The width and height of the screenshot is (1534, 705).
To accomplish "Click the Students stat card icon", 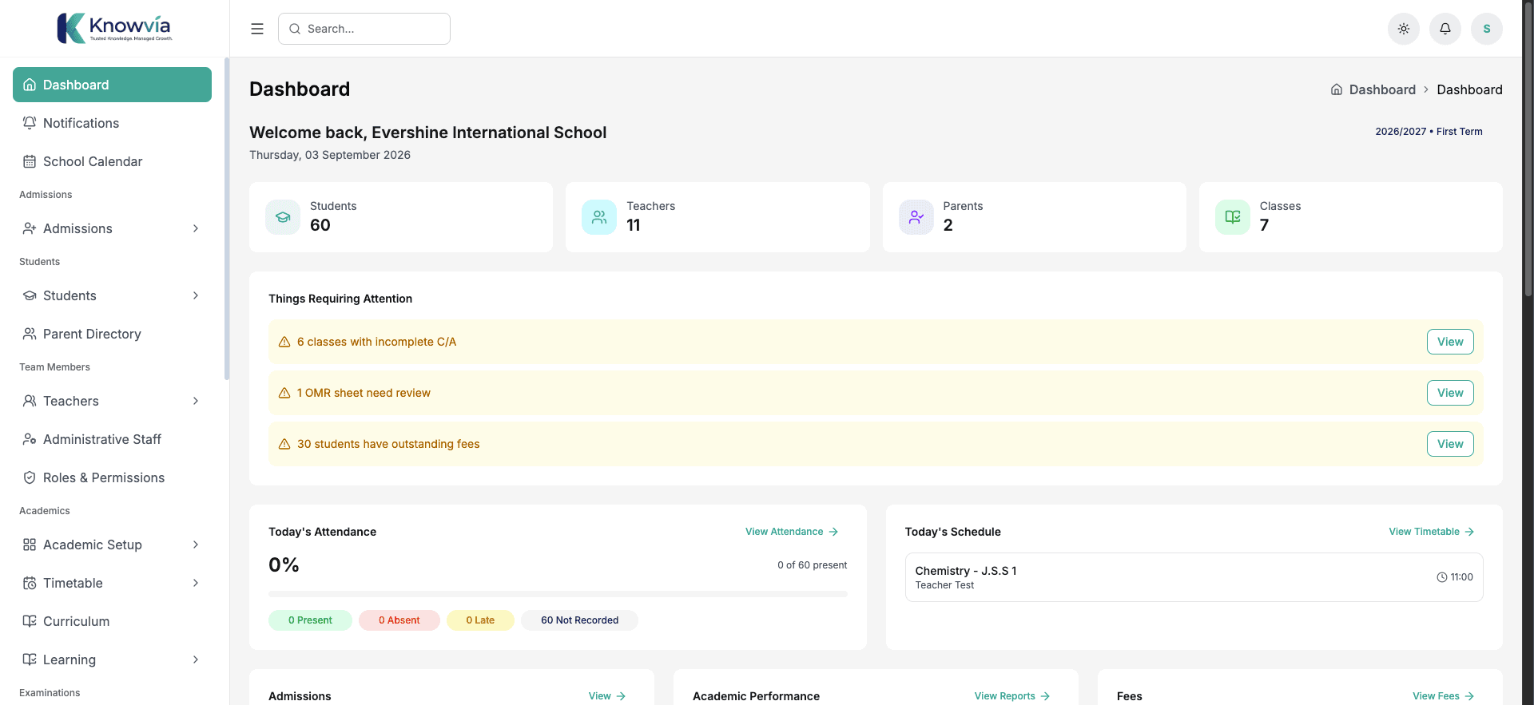I will 283,217.
